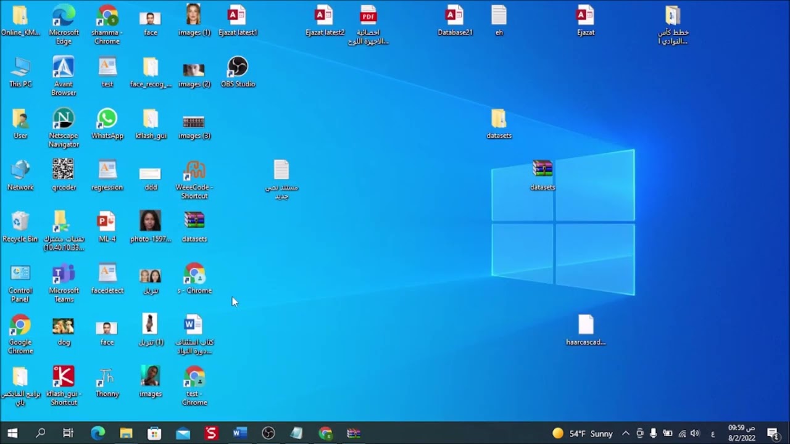
Task: Select the Netscape Navigator shortcut
Action: coord(64,128)
